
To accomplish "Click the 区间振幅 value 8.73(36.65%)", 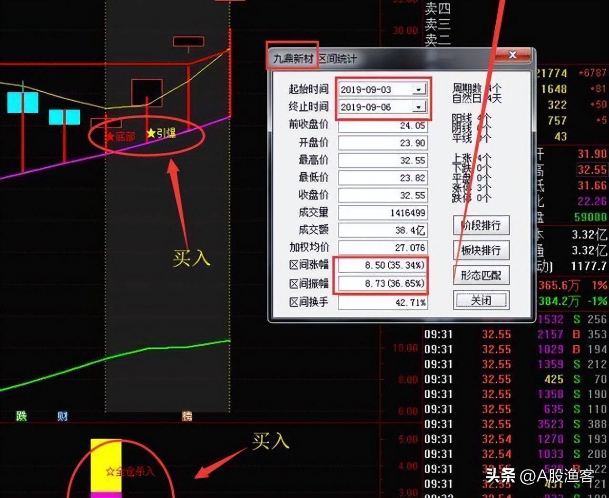I will [x=383, y=283].
